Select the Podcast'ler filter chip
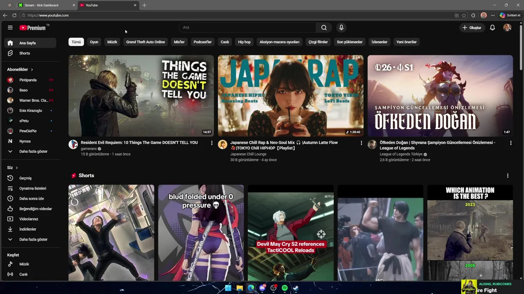Screen dimensions: 524x294 [203, 42]
